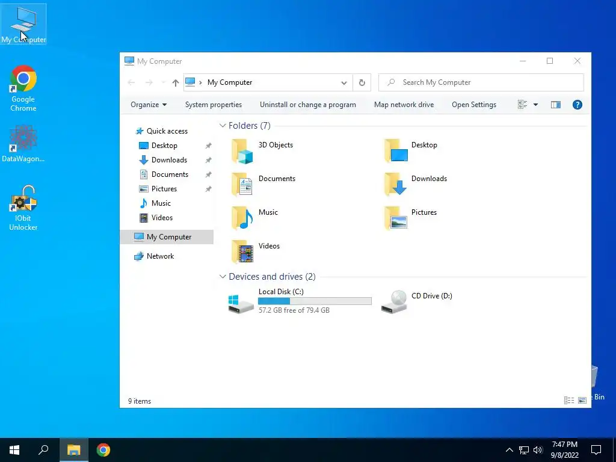
Task: Open the Windows Start menu
Action: (x=14, y=450)
